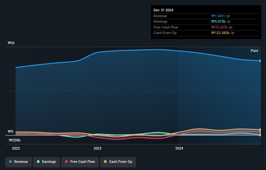Click the ₩122.582b cash from op value
Image resolution: width=266 pixels, height=170 pixels.
[220, 33]
